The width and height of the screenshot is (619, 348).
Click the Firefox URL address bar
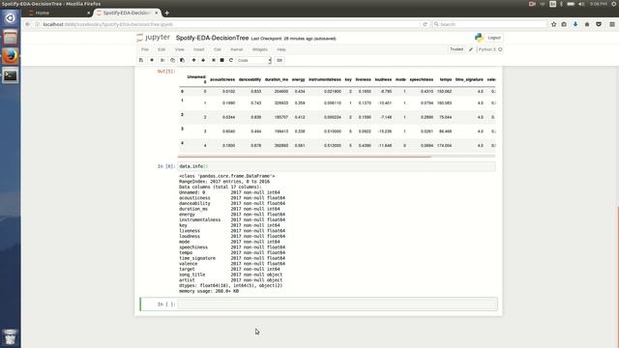tap(229, 24)
